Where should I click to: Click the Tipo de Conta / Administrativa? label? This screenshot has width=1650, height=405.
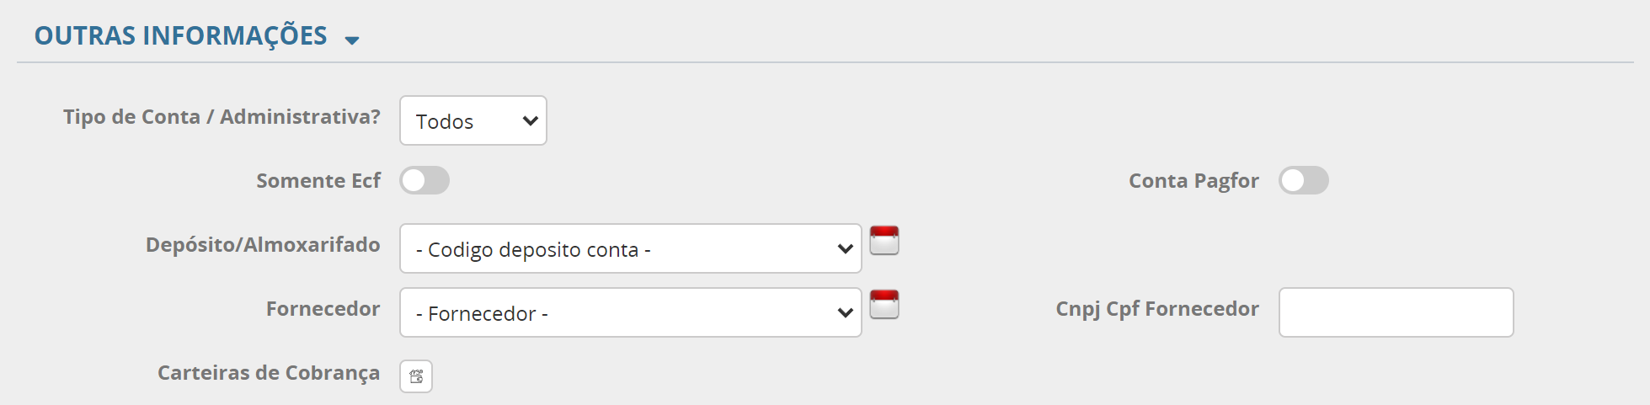(x=222, y=117)
